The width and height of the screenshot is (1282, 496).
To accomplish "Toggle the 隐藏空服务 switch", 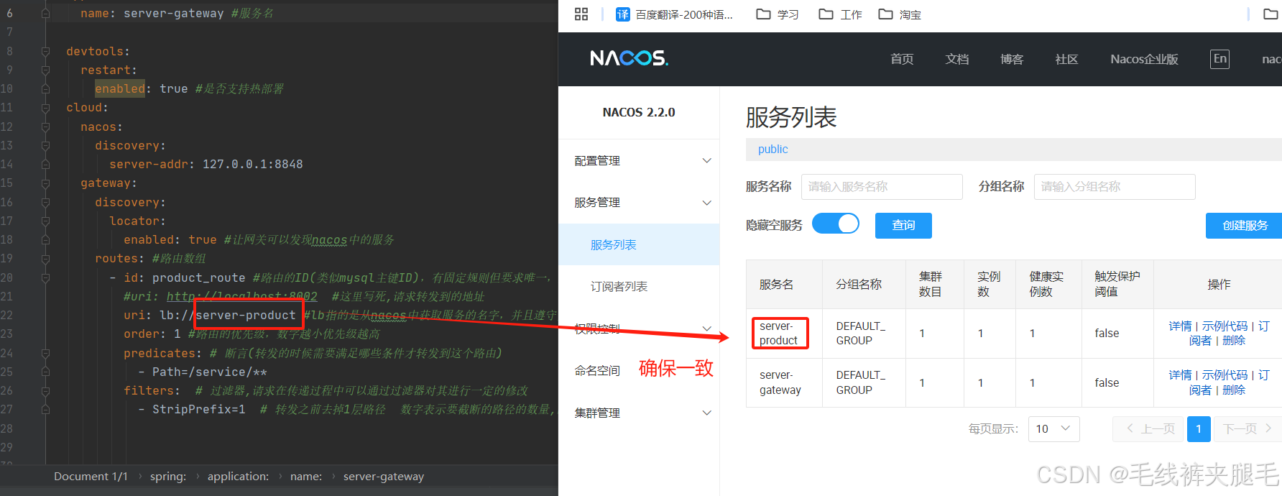I will (836, 224).
